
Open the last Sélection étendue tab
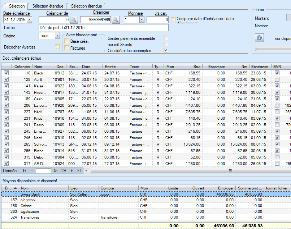click(86, 6)
